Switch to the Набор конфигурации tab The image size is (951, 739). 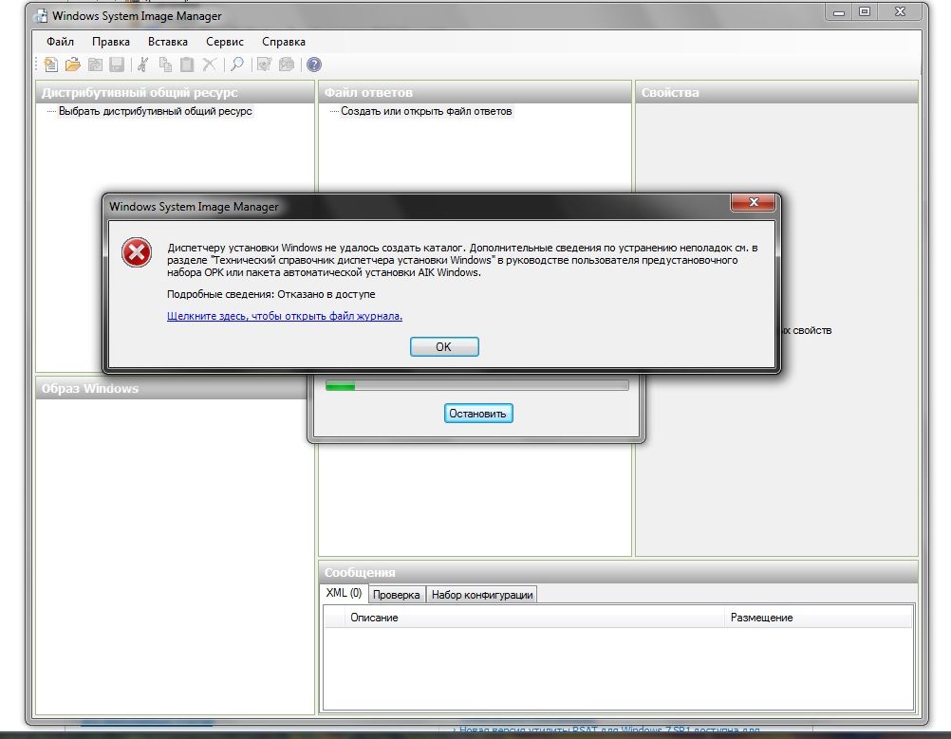pyautogui.click(x=482, y=595)
